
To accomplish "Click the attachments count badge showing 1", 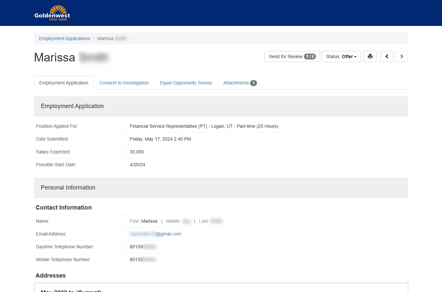I will point(253,83).
